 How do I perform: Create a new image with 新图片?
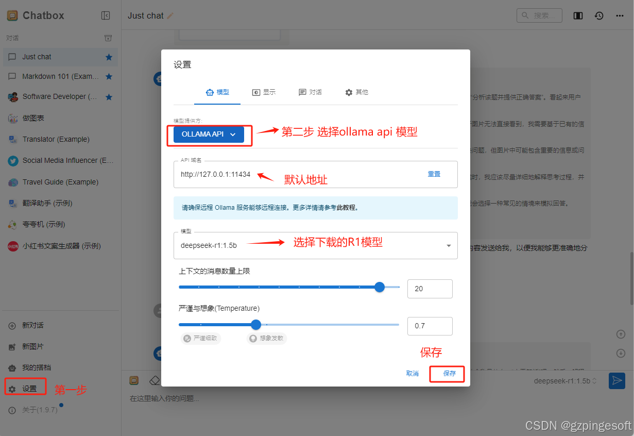pyautogui.click(x=61, y=347)
